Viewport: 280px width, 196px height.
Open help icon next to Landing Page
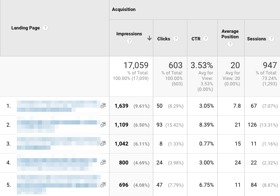(45, 28)
